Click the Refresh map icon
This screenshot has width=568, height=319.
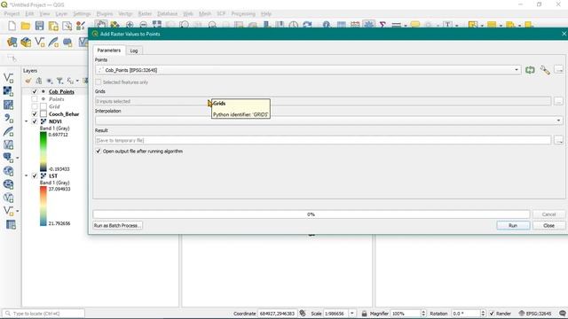(307, 25)
